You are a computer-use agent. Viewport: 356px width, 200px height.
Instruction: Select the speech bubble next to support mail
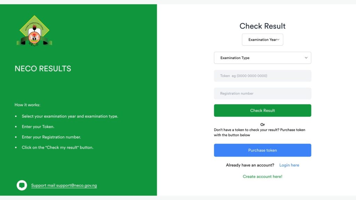tap(22, 185)
